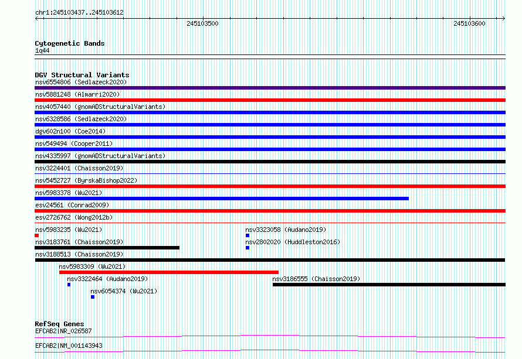This screenshot has height=359, width=522.
Task: Click the black nsv3183761 variant bar
Action: [x=107, y=248]
